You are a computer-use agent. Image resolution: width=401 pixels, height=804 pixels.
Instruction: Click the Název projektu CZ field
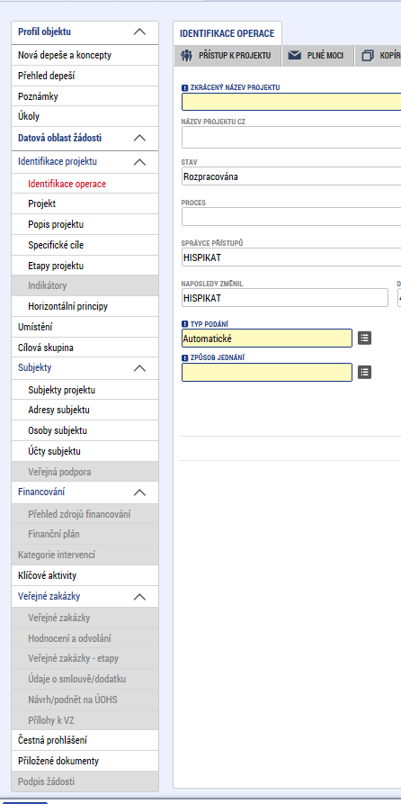[x=291, y=138]
